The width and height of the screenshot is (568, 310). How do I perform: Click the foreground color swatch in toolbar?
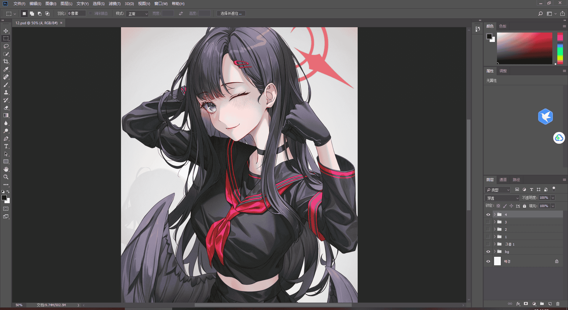4,198
